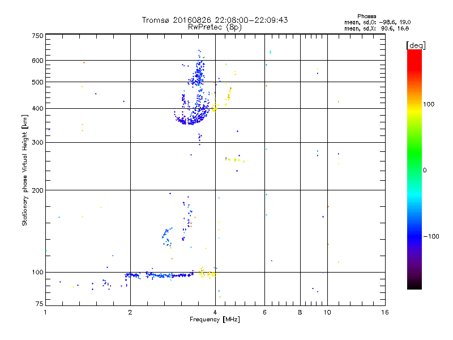This screenshot has height=340, width=453.
Task: Click the y-axis tick label '100'
Action: [37, 272]
